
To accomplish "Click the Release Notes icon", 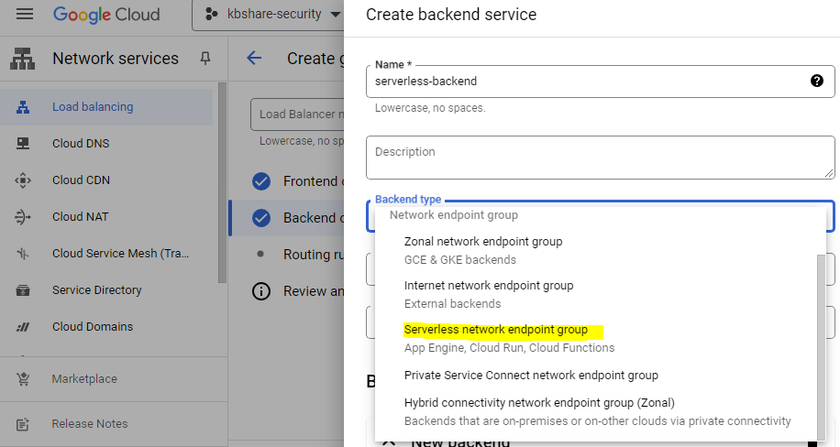I will tap(23, 424).
